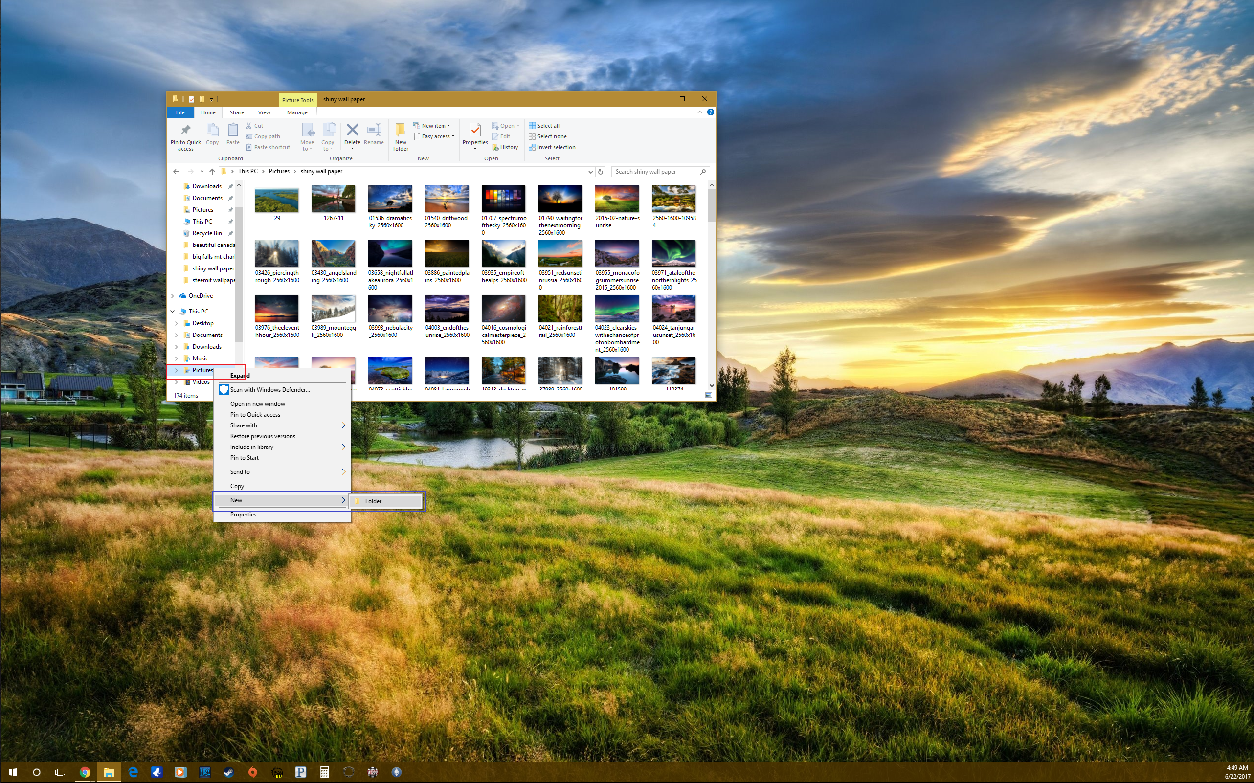Screen dimensions: 1254x783
Task: Click the search magnifier icon
Action: click(703, 171)
